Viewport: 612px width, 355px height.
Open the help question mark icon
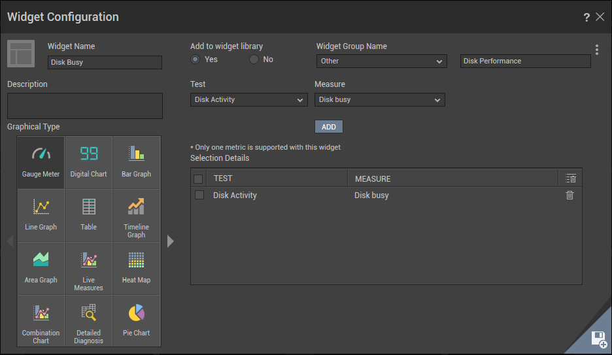pos(586,17)
